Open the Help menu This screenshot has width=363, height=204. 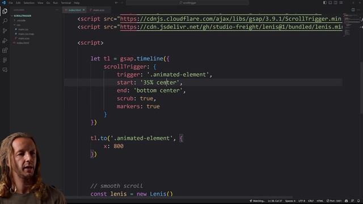(x=77, y=3)
